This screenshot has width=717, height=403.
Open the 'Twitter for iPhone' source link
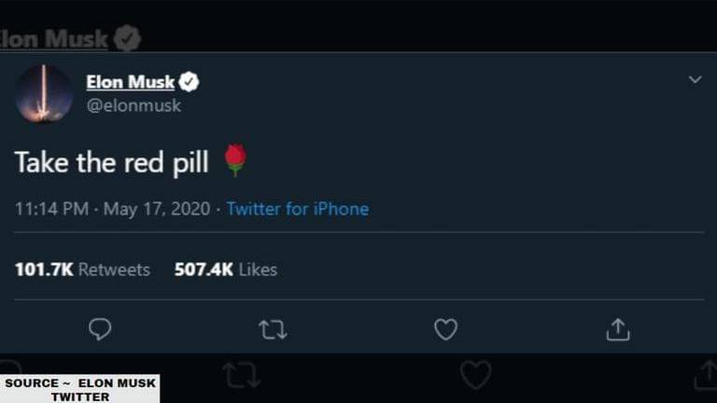pyautogui.click(x=297, y=209)
